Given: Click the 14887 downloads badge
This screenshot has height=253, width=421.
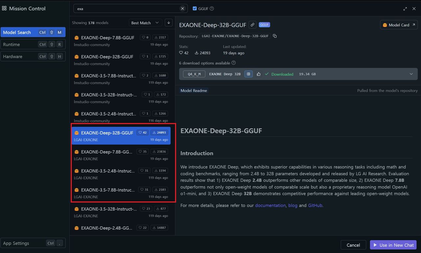Looking at the screenshot, I should (159, 228).
